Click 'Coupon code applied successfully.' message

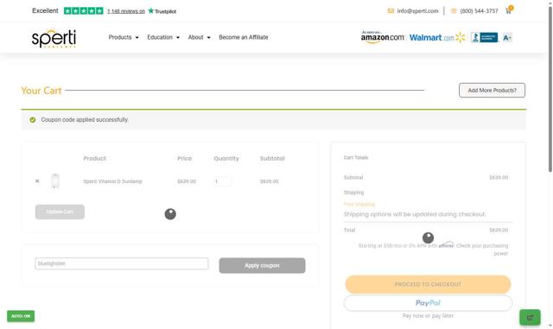coord(85,120)
